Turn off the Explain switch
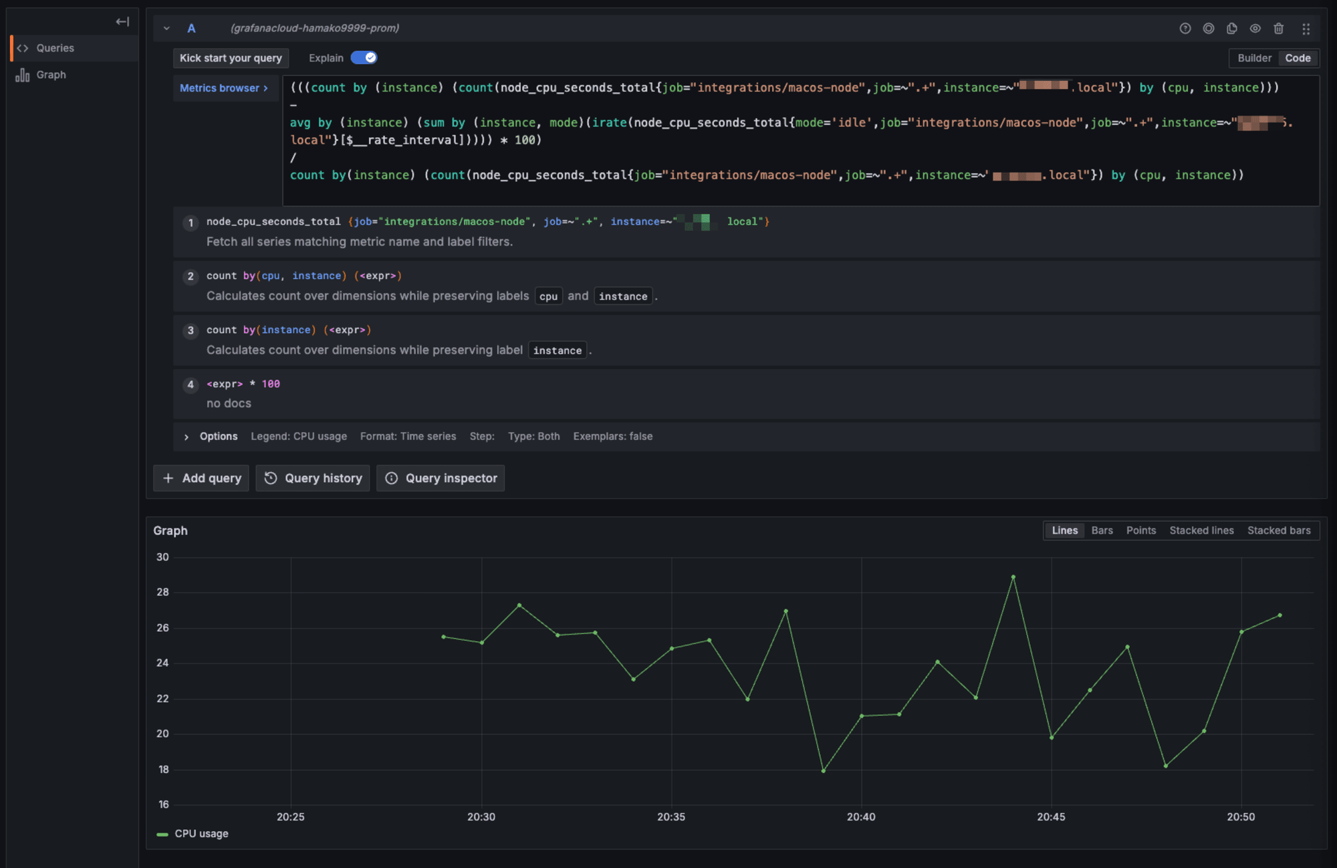The height and width of the screenshot is (868, 1337). [x=364, y=58]
